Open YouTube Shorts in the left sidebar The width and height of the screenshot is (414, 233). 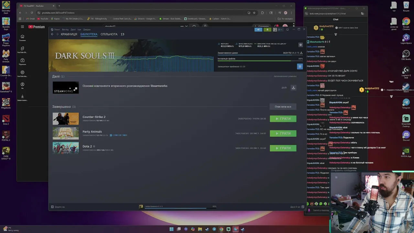point(22,50)
